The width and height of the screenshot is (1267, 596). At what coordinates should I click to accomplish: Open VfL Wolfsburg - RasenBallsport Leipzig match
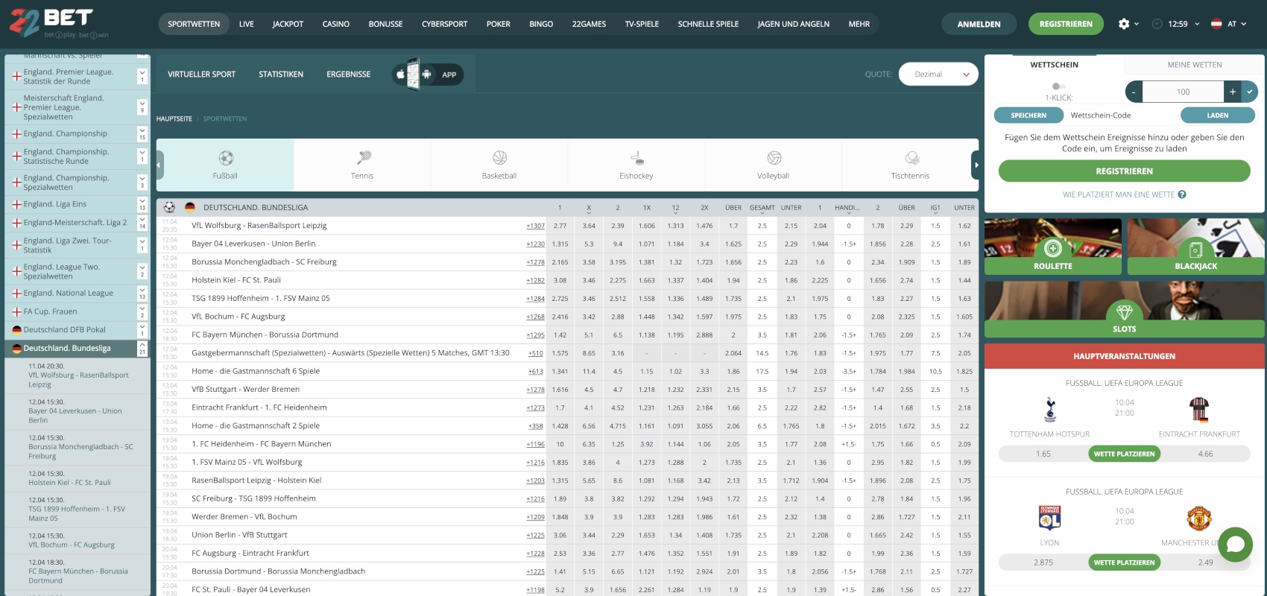pyautogui.click(x=259, y=226)
